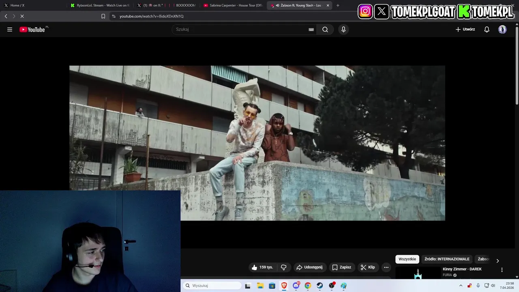Viewport: 519px width, 292px height.
Task: Open the FURIA channel link
Action: (447, 275)
